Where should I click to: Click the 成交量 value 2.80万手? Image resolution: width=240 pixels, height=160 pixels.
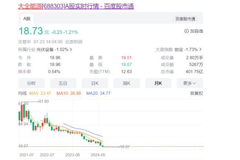pos(195,58)
